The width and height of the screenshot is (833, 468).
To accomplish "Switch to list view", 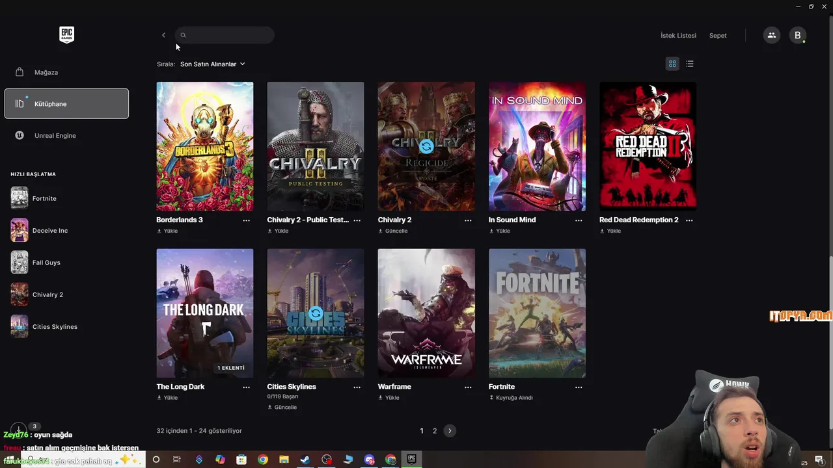I will point(690,64).
